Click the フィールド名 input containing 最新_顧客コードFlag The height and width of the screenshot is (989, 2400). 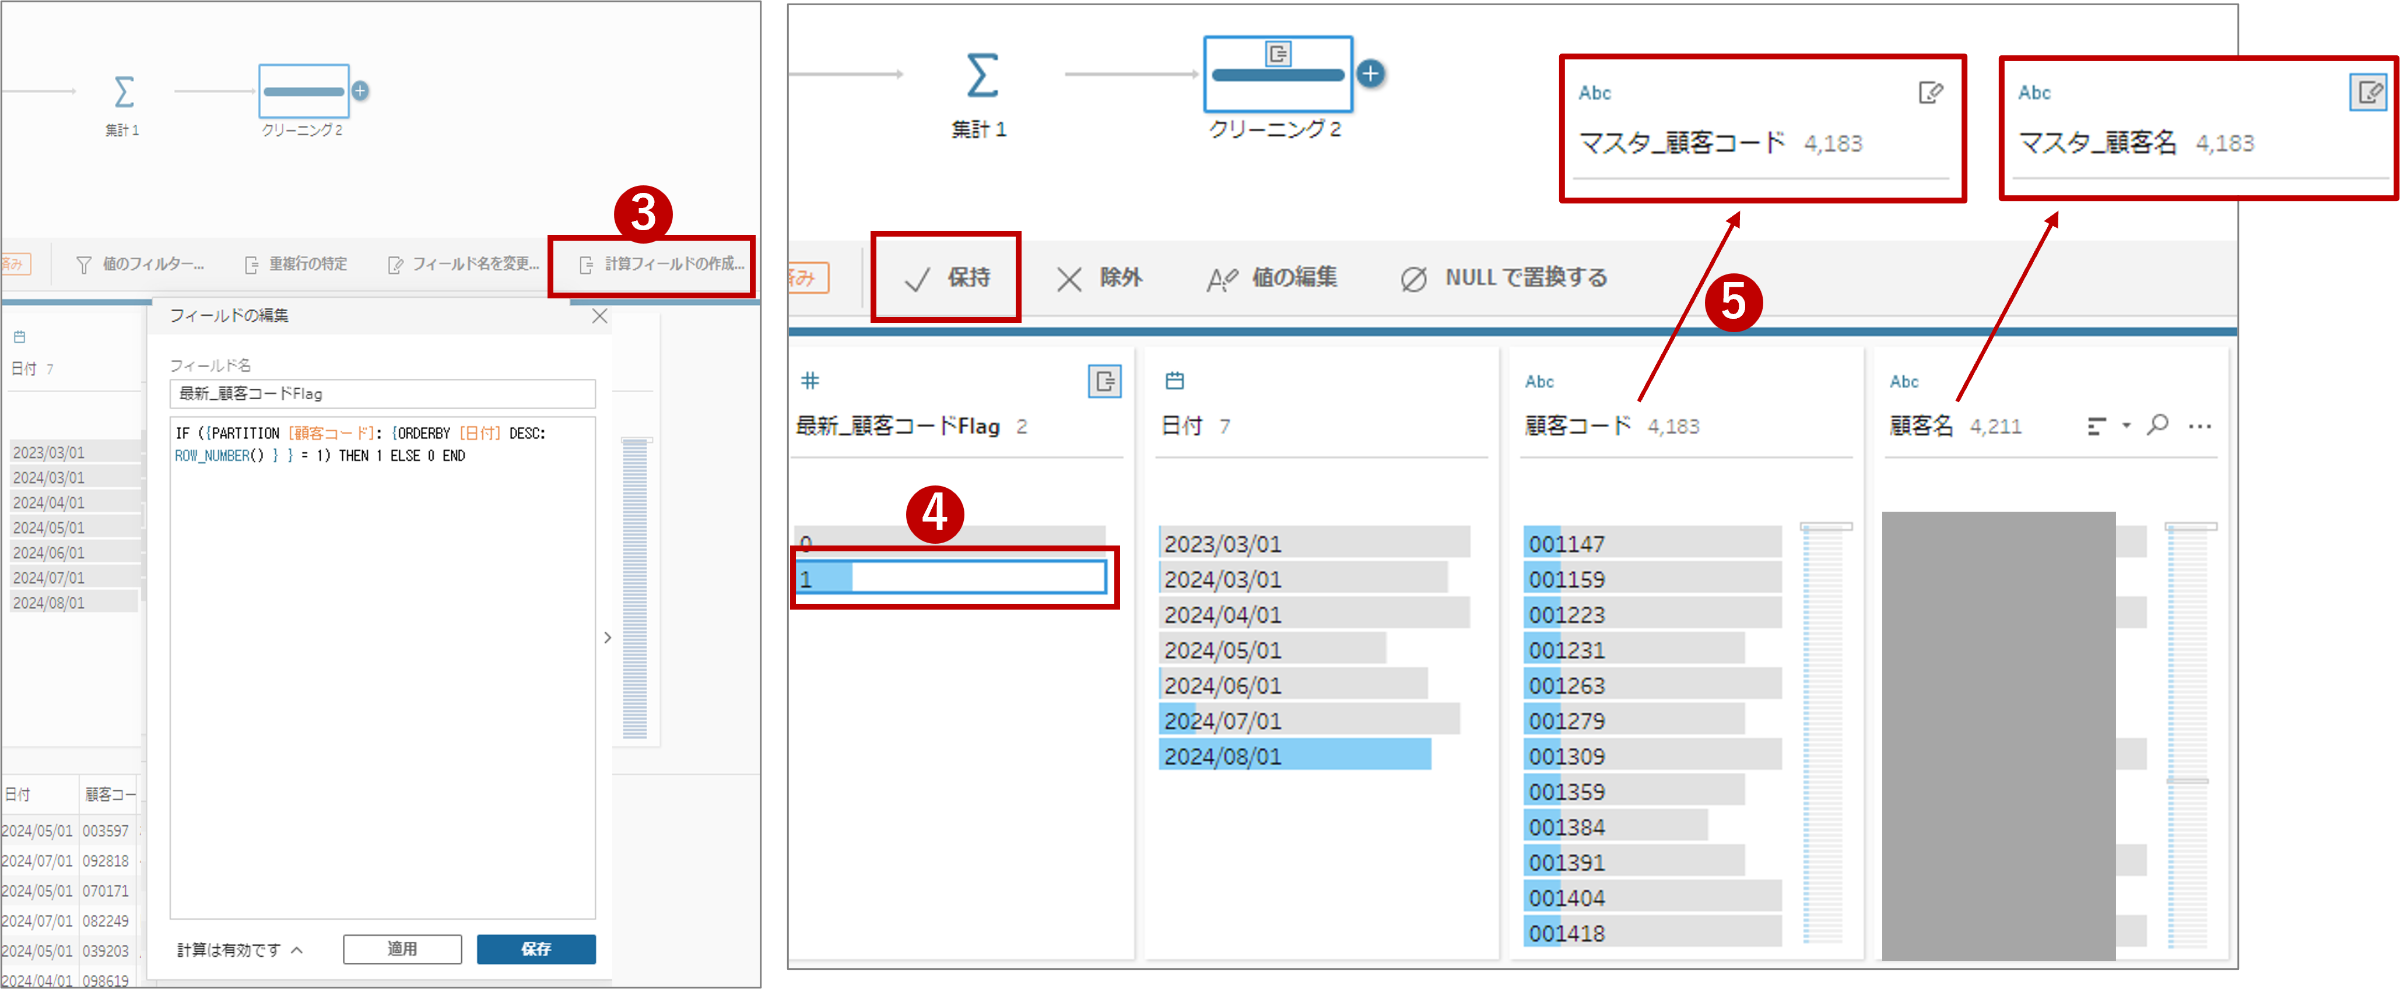pos(382,394)
